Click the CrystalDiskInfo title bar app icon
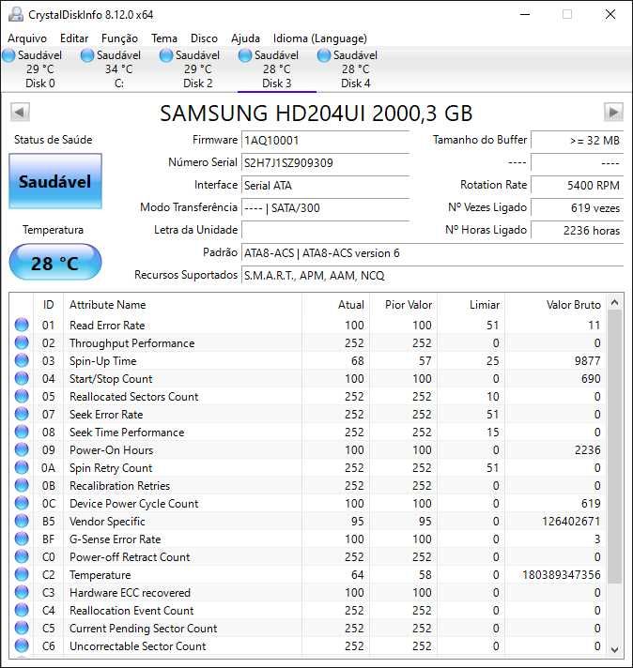The image size is (633, 668). (x=16, y=14)
